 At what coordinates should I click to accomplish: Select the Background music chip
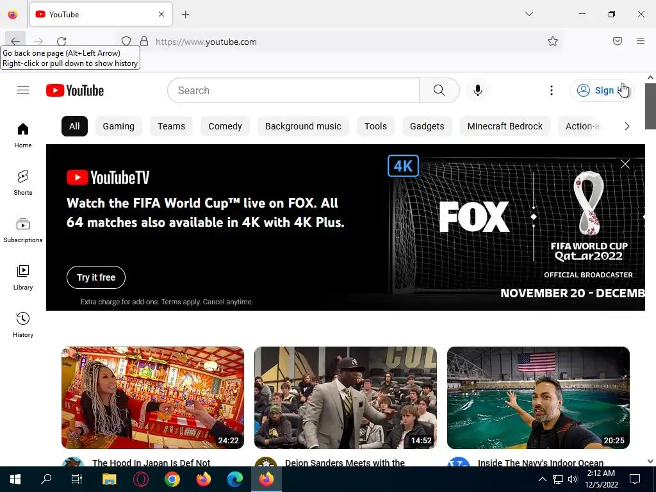[x=303, y=126]
